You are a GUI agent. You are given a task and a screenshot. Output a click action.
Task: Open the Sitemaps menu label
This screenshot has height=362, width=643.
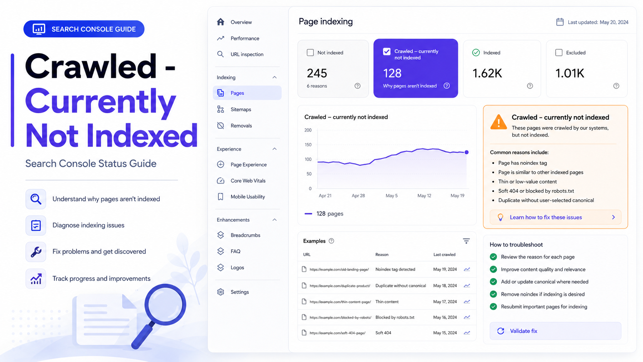pyautogui.click(x=241, y=110)
